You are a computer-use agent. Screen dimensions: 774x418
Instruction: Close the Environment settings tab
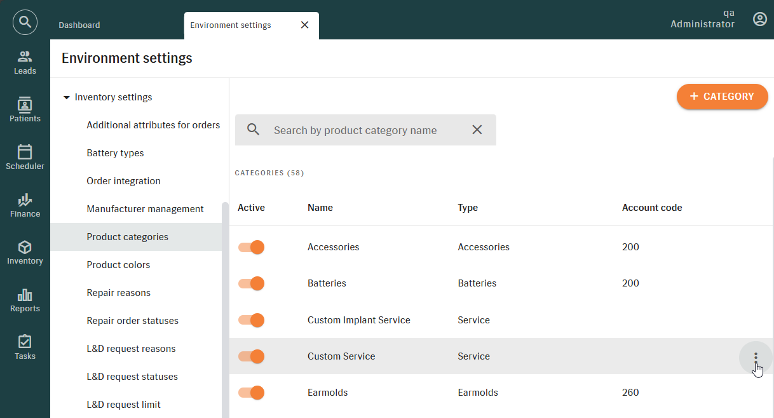(x=304, y=25)
